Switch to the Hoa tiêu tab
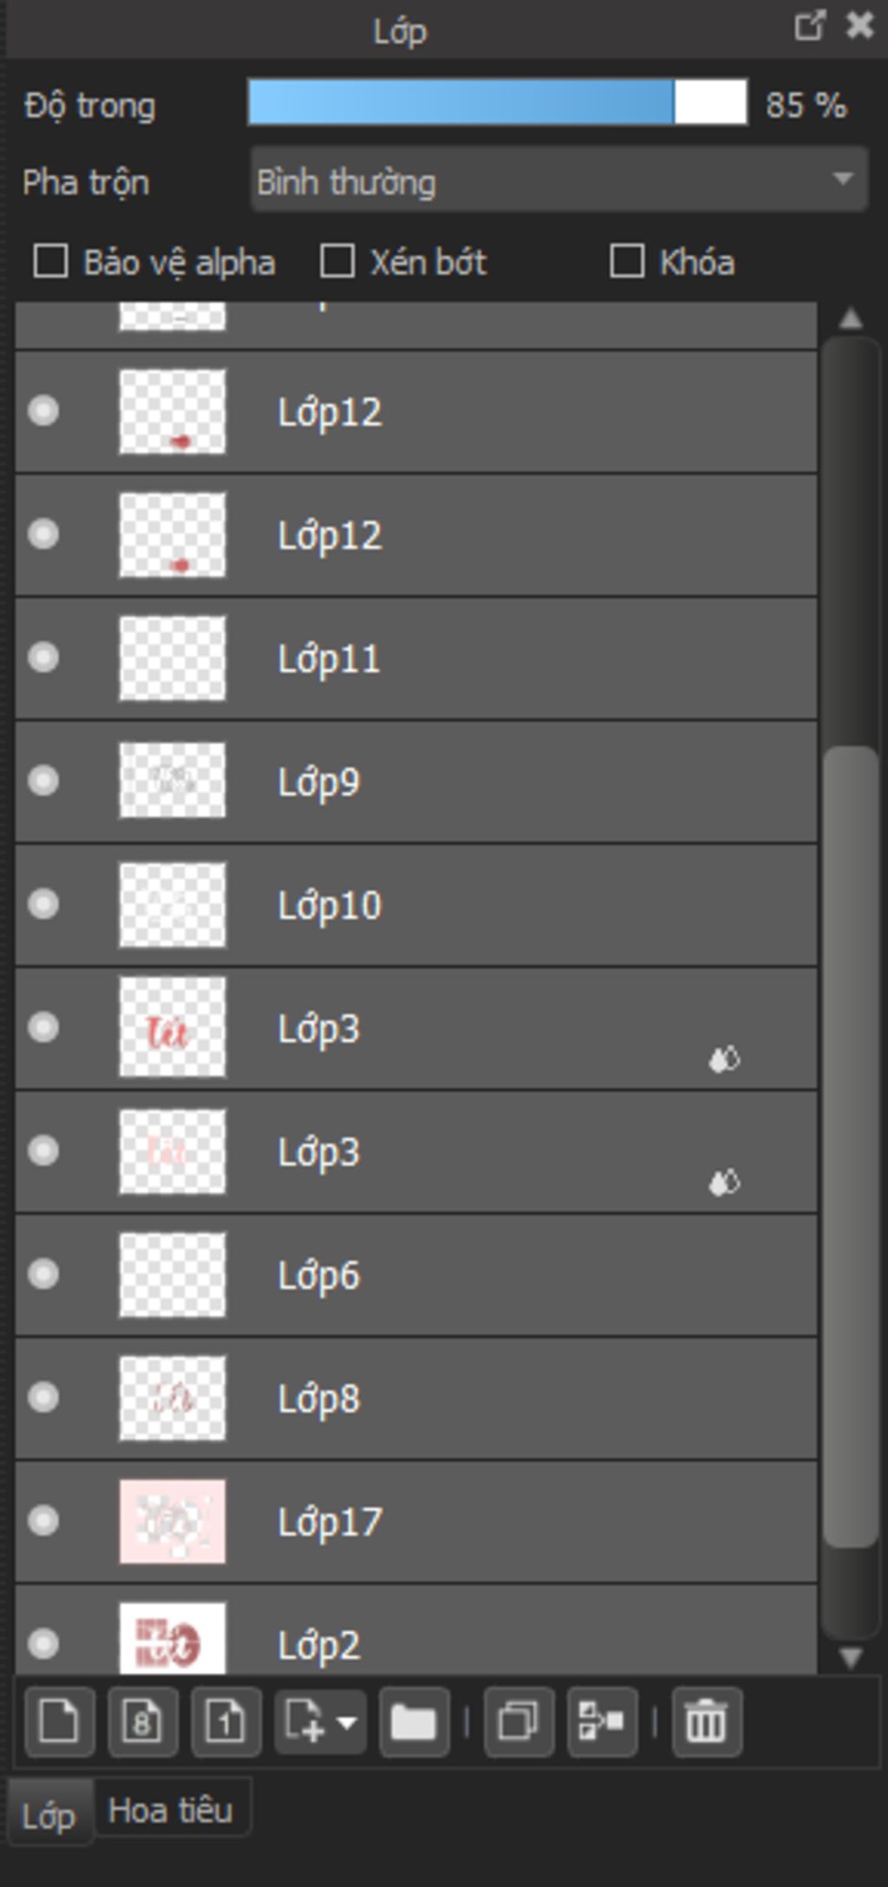888x1887 pixels. pos(171,1812)
